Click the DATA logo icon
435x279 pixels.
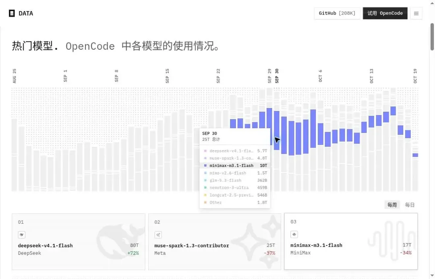pyautogui.click(x=12, y=13)
